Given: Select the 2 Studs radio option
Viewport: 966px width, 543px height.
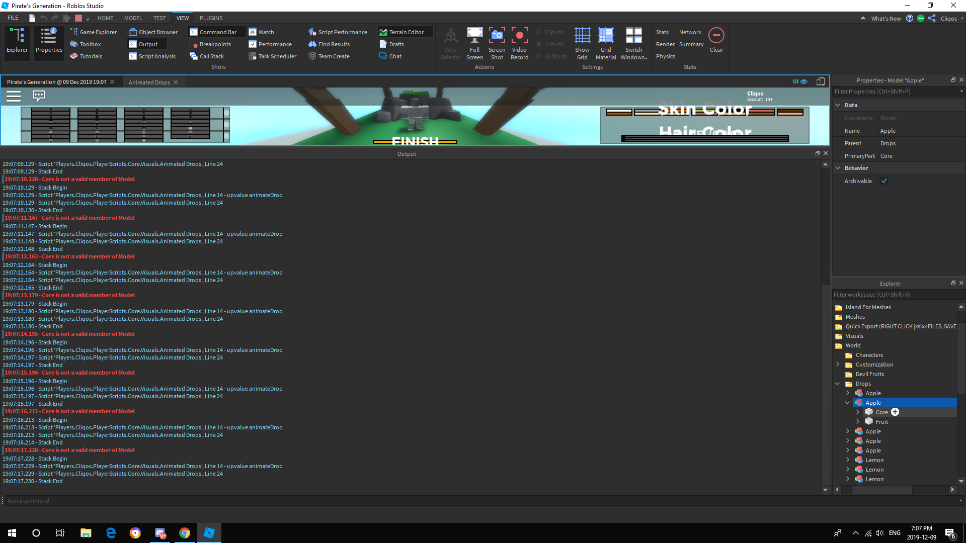Looking at the screenshot, I should tap(539, 32).
